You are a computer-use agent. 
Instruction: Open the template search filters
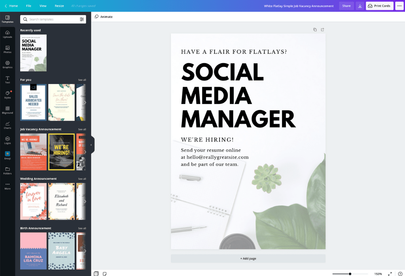[x=83, y=19]
